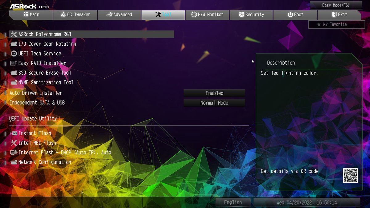This screenshot has height=208, width=370.
Task: Click the Description panel heading
Action: (281, 63)
